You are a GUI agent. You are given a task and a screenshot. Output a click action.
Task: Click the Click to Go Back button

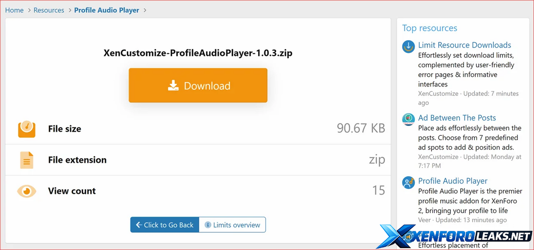pyautogui.click(x=165, y=225)
